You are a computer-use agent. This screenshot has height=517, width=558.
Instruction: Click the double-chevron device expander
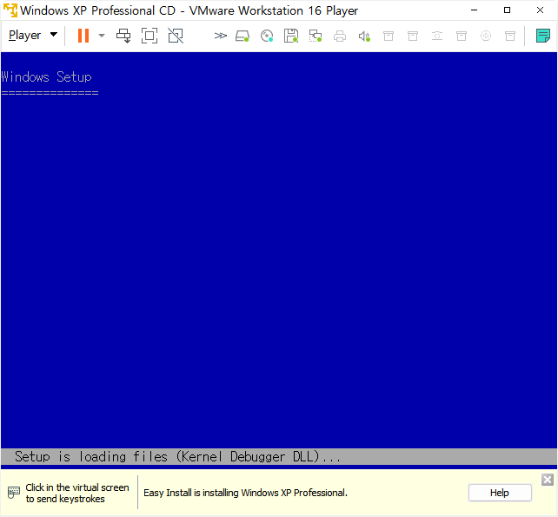(x=220, y=36)
